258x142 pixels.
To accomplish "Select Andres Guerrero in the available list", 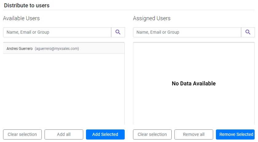I will (64, 49).
